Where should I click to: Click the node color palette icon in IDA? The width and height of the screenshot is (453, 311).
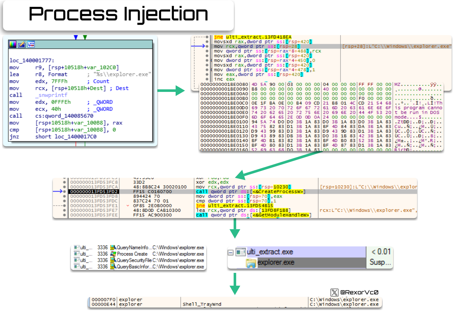pos(13,44)
